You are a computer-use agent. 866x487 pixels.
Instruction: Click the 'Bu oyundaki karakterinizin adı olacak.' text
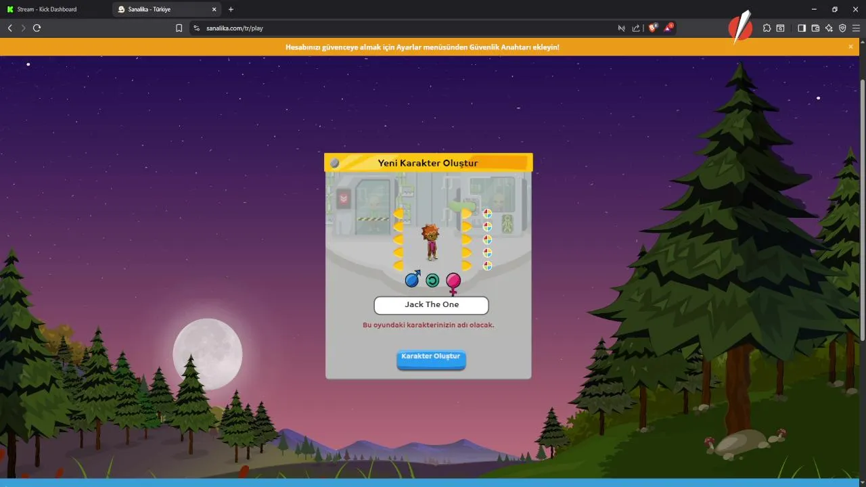point(429,325)
